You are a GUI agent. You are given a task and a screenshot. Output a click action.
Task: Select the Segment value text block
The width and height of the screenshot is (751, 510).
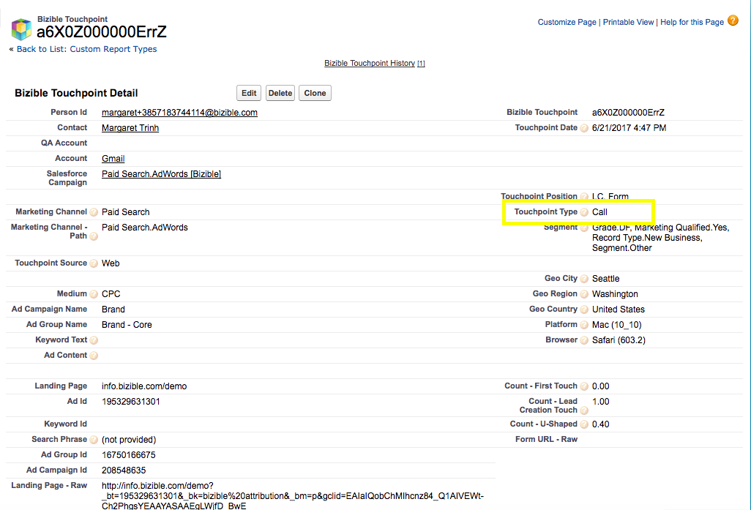coord(660,238)
